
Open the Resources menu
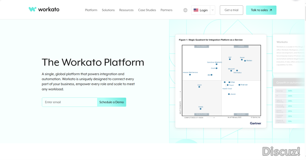[126, 10]
